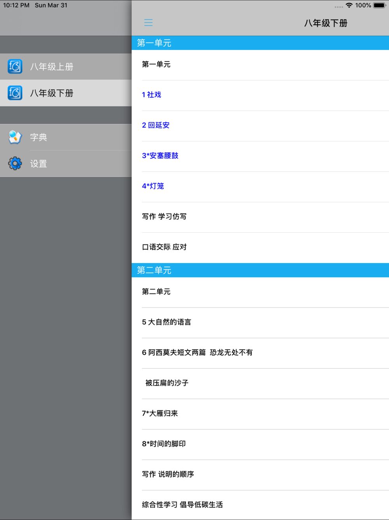Open lesson 4*灯笼

coord(260,187)
